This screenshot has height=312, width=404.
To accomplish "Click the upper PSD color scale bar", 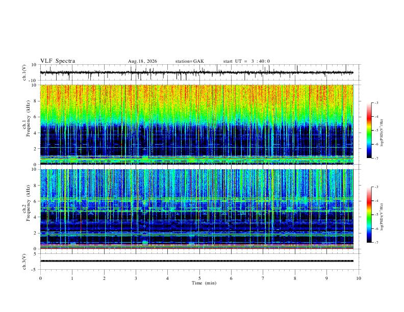I will point(369,131).
